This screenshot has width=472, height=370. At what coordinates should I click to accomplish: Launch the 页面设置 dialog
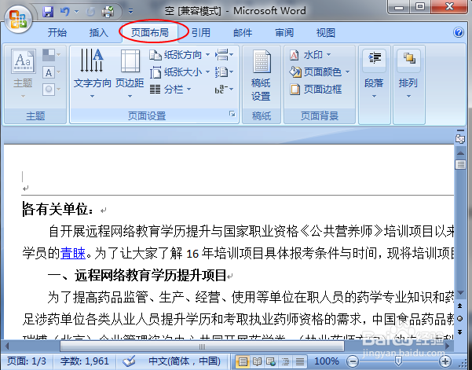pyautogui.click(x=232, y=114)
